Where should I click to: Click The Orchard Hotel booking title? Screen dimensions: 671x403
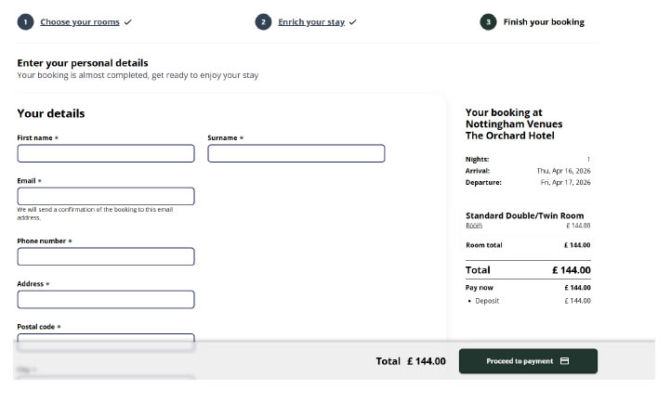point(509,136)
